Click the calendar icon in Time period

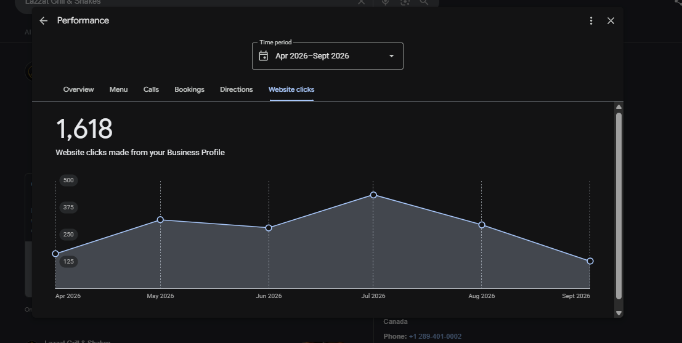(x=264, y=55)
